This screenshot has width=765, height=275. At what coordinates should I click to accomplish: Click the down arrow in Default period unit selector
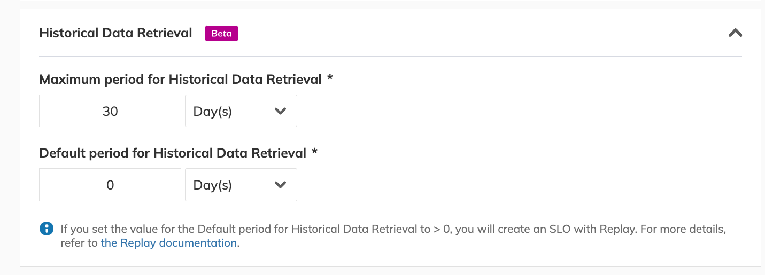point(280,185)
